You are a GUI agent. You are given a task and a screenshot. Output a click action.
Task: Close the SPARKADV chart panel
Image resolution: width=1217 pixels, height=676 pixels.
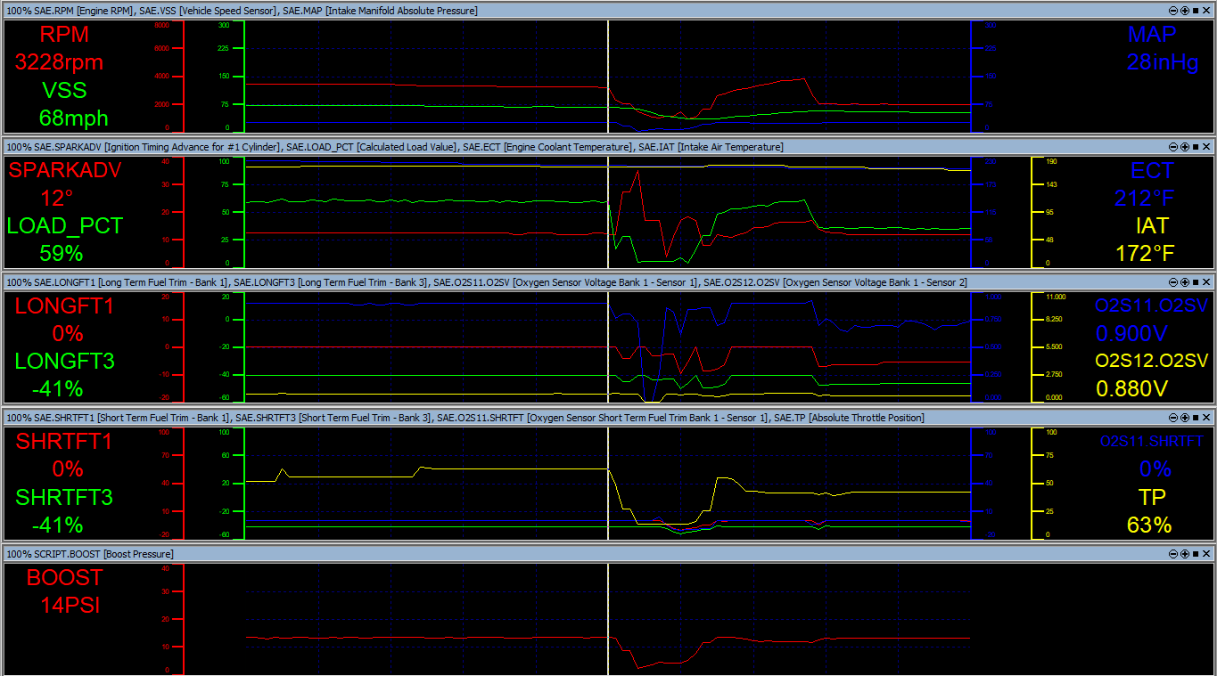click(x=1206, y=147)
